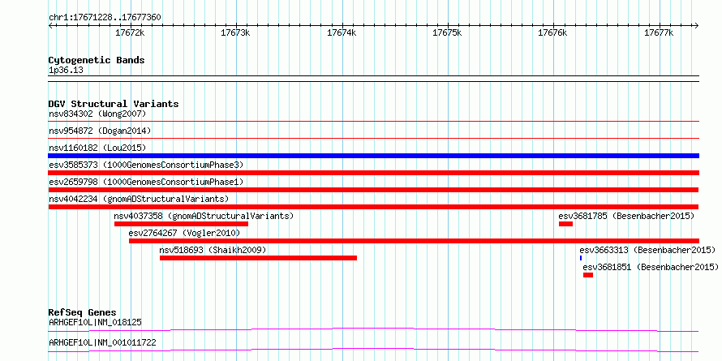Open esv2764267 (Vogler2010) label
This screenshot has width=722, height=361.
click(184, 233)
